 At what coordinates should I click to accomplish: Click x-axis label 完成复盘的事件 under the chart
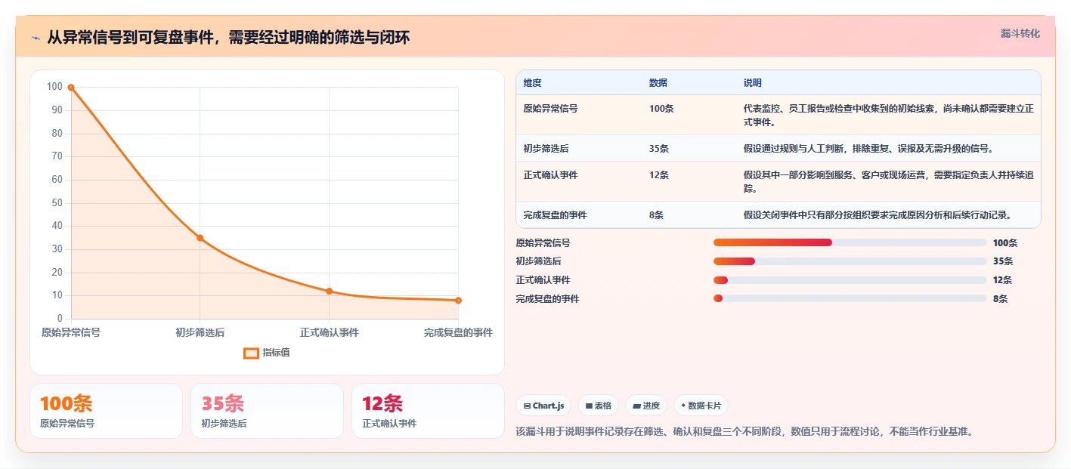click(x=458, y=332)
